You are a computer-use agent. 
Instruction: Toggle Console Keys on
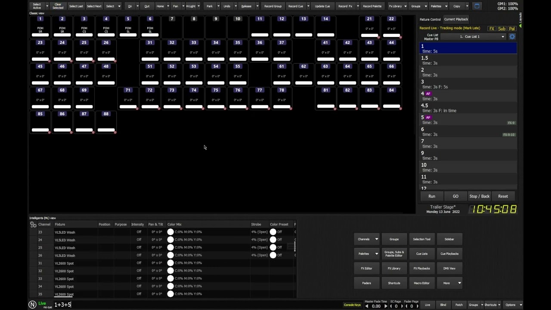(352, 305)
